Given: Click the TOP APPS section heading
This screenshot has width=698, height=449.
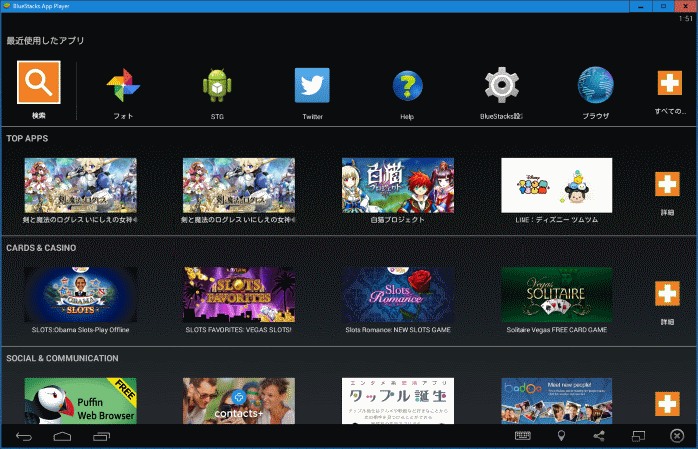Looking at the screenshot, I should 27,138.
